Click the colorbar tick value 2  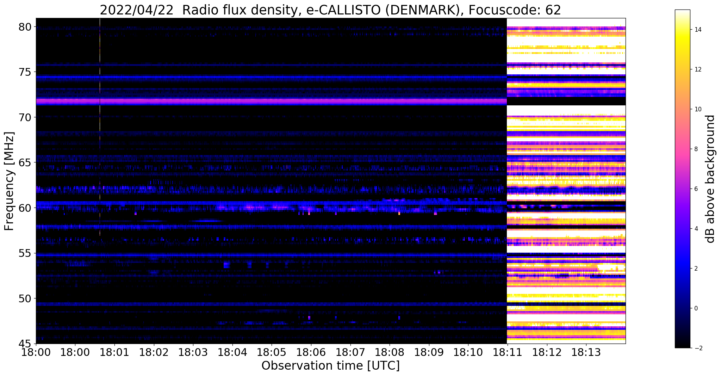click(696, 269)
